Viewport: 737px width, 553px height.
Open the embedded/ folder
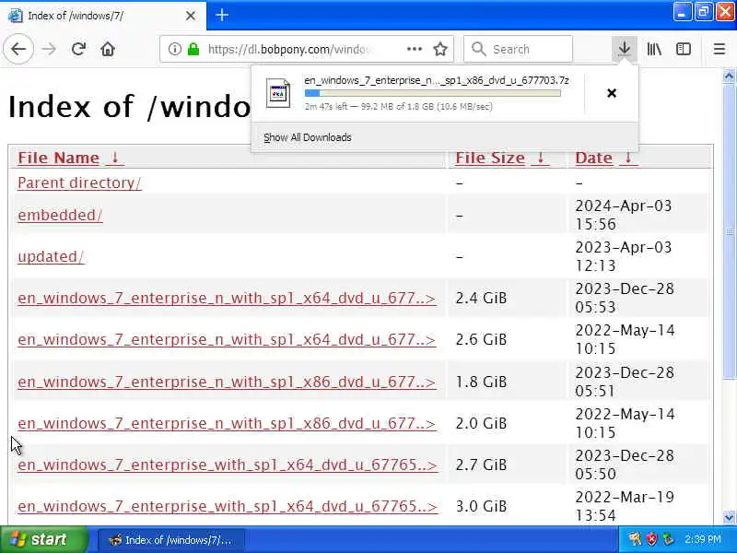60,215
